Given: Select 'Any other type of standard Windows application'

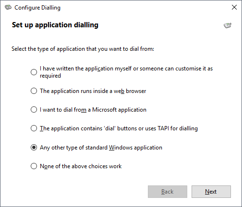Looking at the screenshot, I should 34,147.
